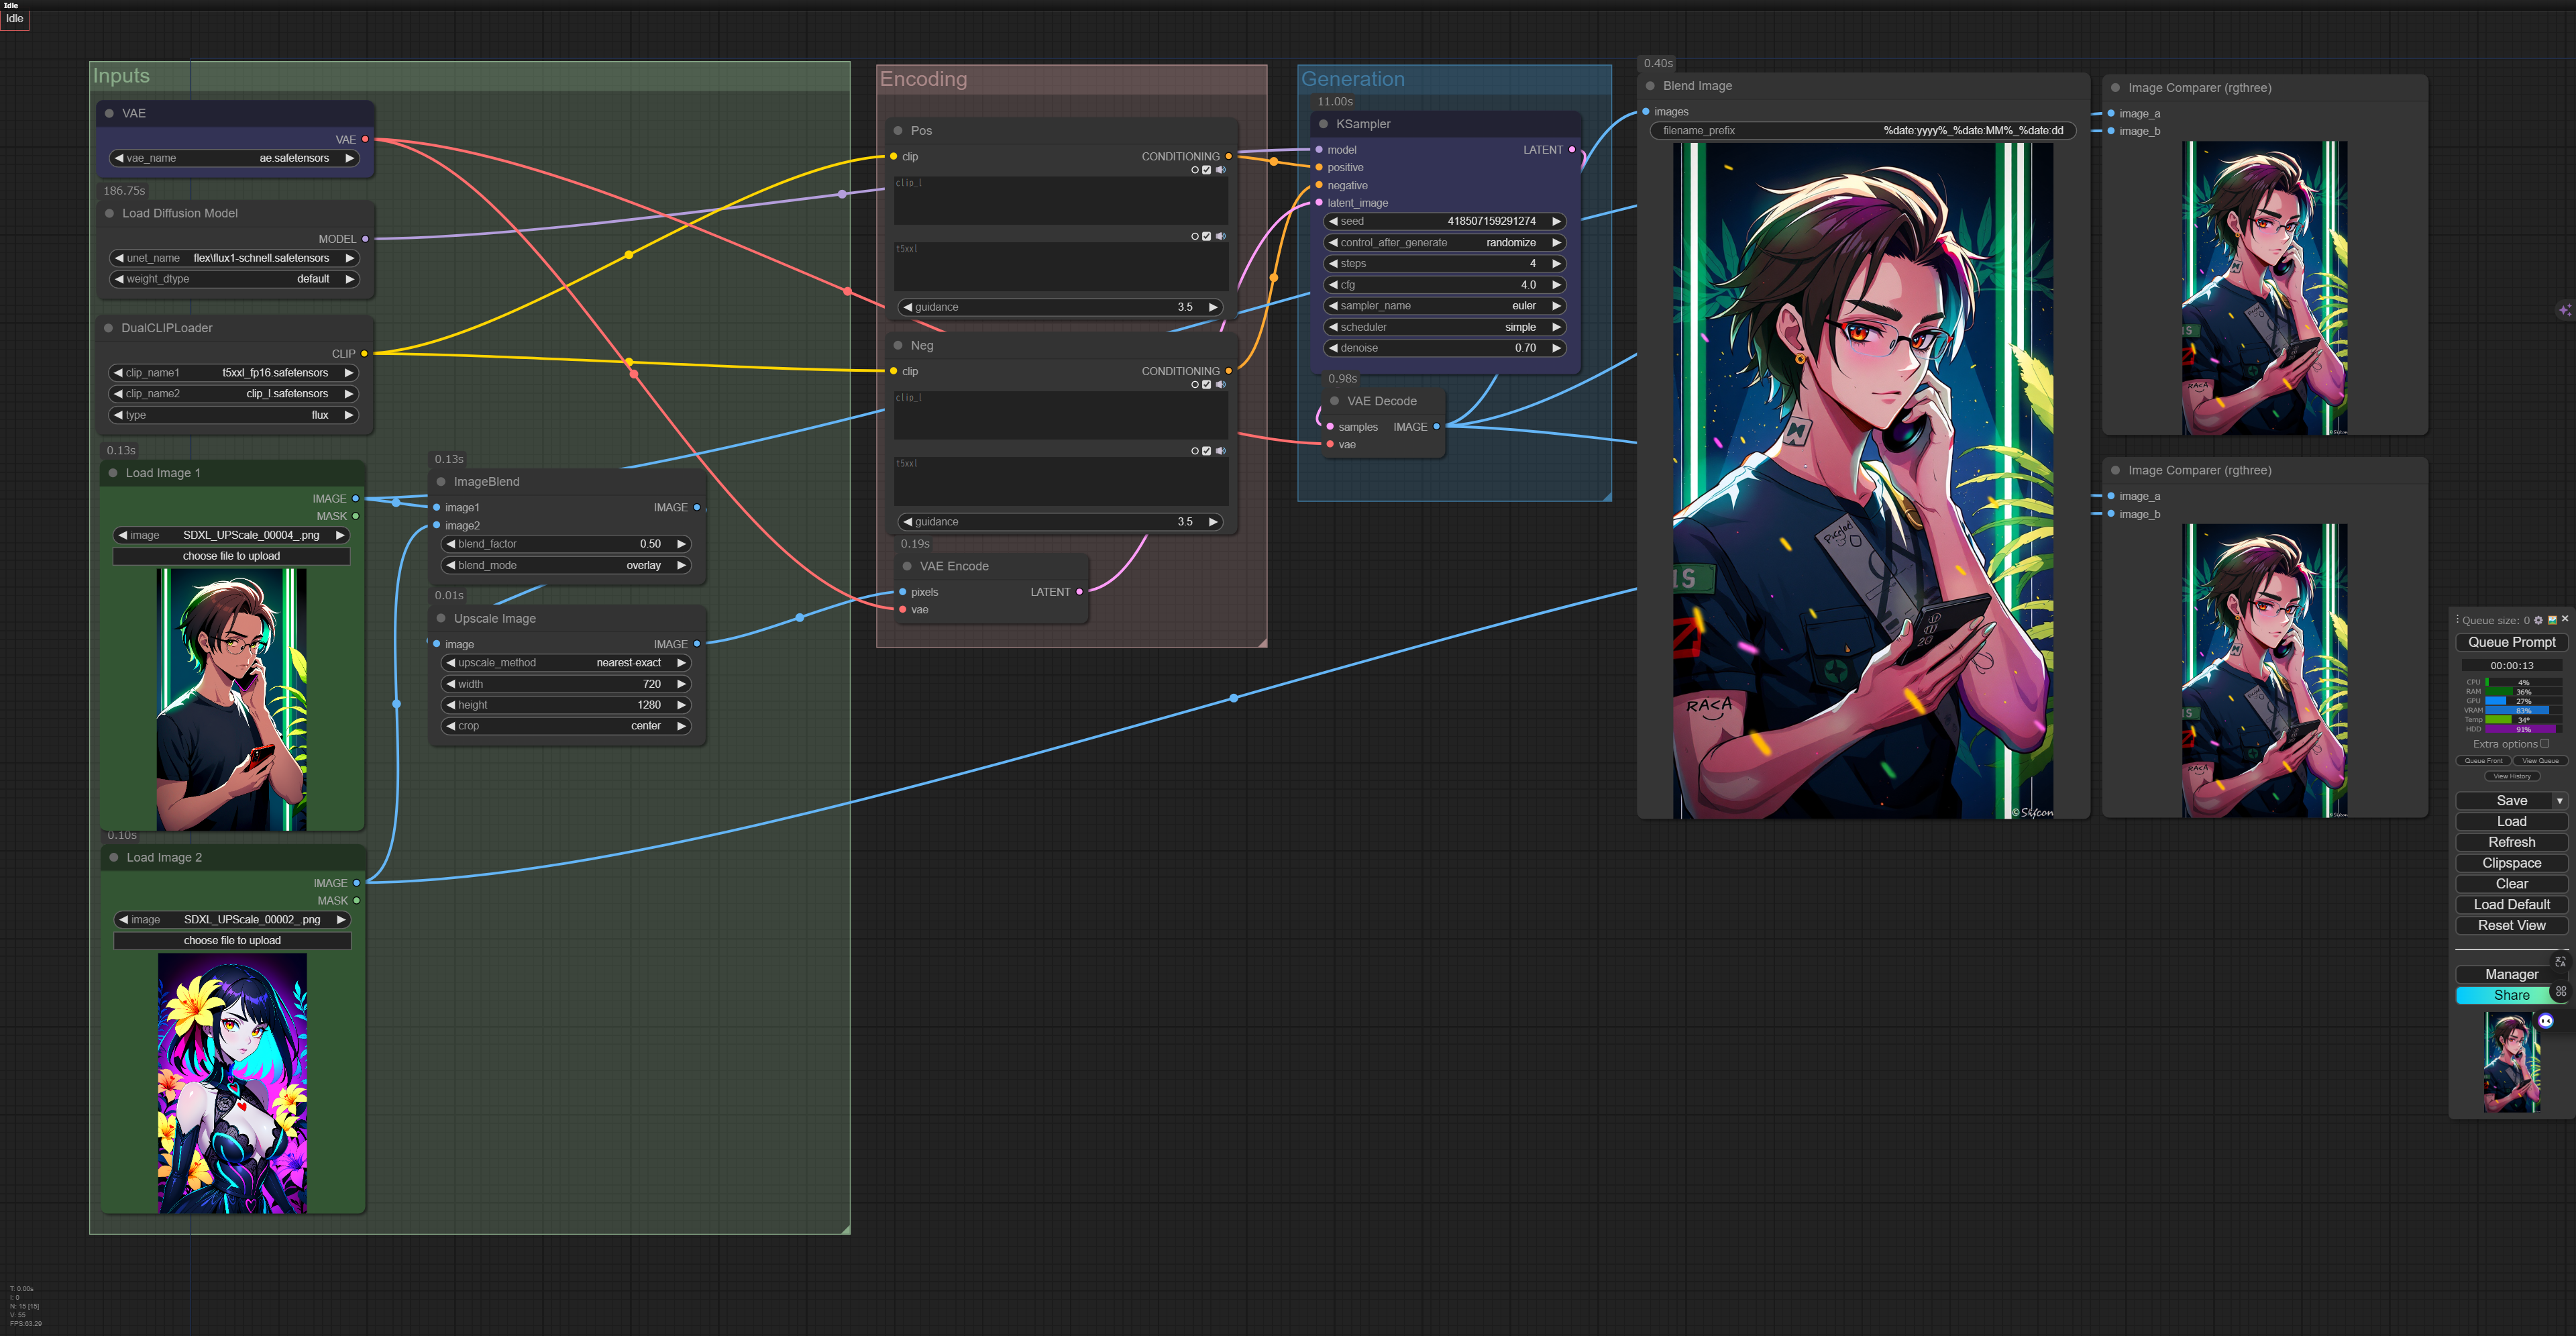The width and height of the screenshot is (2576, 1336).
Task: Open settings gear in queue panel
Action: pos(2539,620)
